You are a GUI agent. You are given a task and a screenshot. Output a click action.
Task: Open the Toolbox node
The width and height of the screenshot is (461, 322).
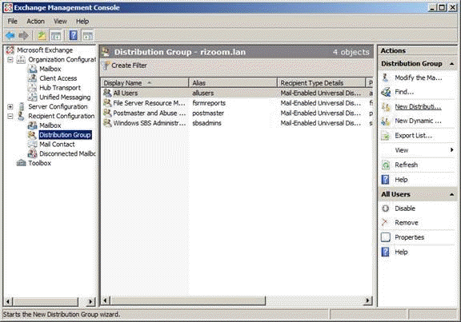pyautogui.click(x=40, y=163)
